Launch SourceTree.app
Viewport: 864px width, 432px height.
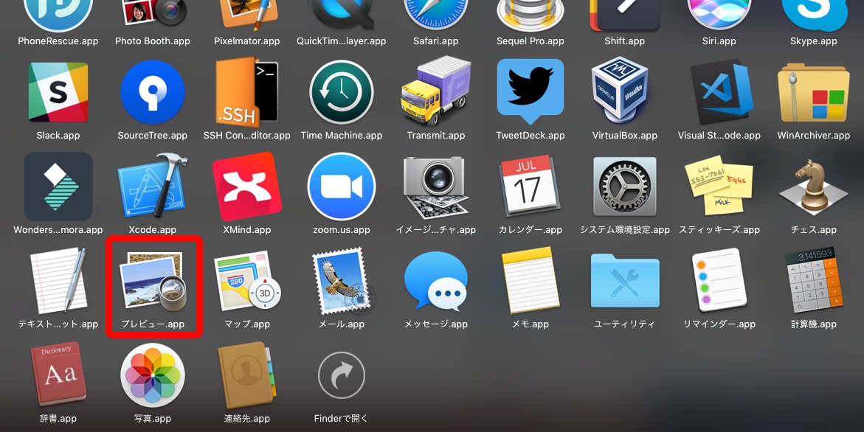click(x=153, y=92)
